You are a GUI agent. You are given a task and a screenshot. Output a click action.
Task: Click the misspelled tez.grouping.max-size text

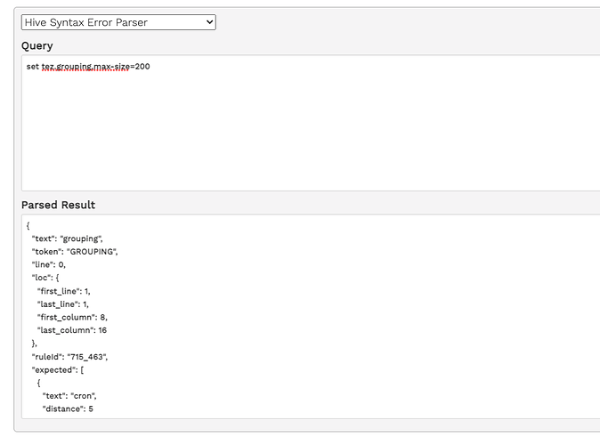click(x=85, y=67)
